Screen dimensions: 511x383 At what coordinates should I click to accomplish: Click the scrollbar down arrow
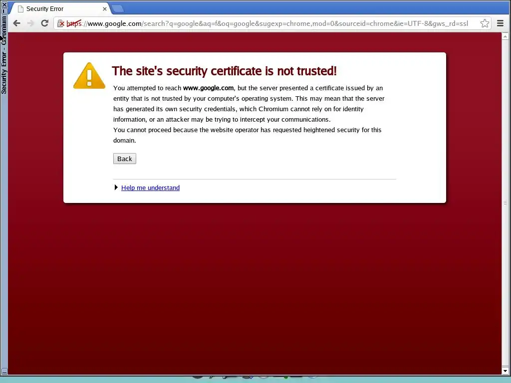(505, 371)
